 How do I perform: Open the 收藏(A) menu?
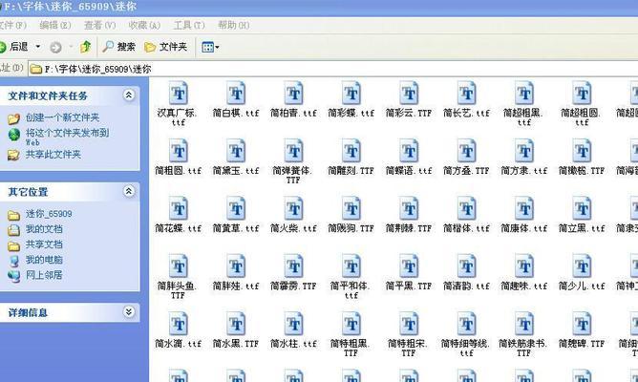click(x=144, y=25)
